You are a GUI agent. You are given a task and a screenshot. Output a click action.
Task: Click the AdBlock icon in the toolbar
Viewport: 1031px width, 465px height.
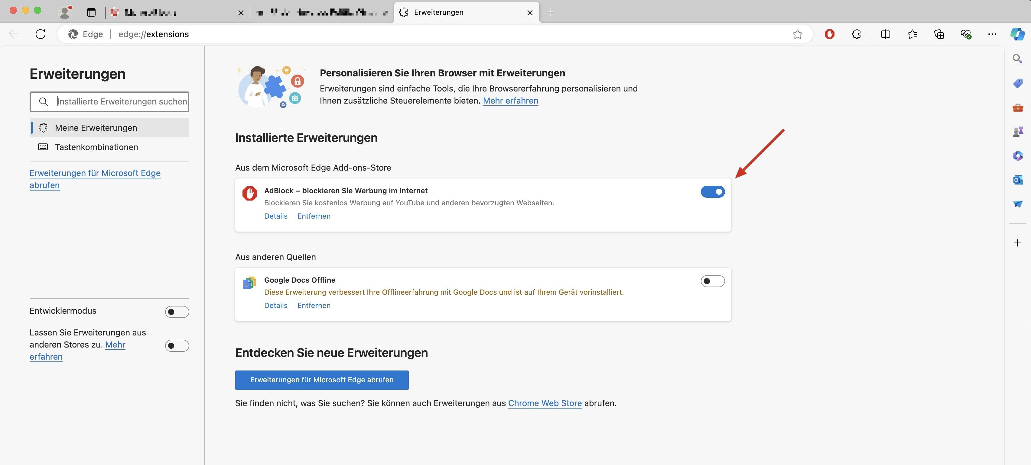(829, 34)
